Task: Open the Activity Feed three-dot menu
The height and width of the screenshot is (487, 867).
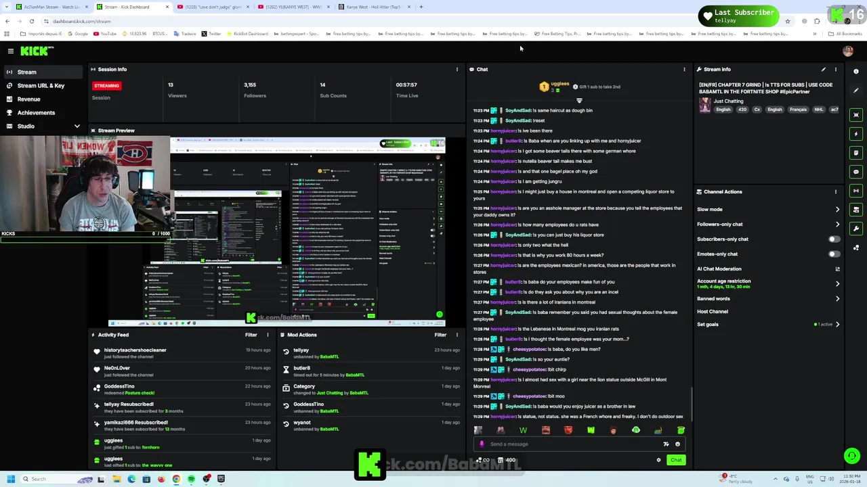Action: tap(268, 335)
